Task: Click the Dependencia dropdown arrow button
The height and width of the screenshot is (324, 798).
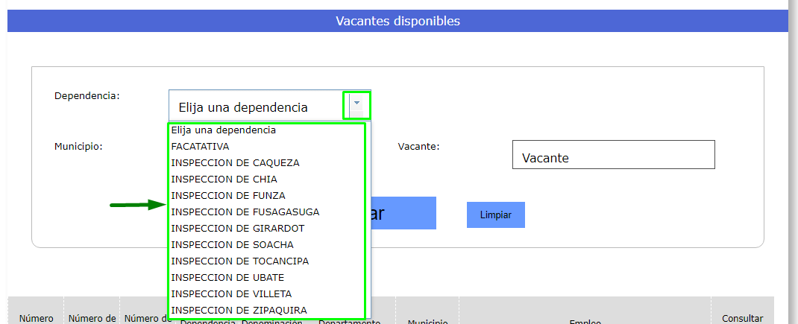Action: click(x=357, y=104)
